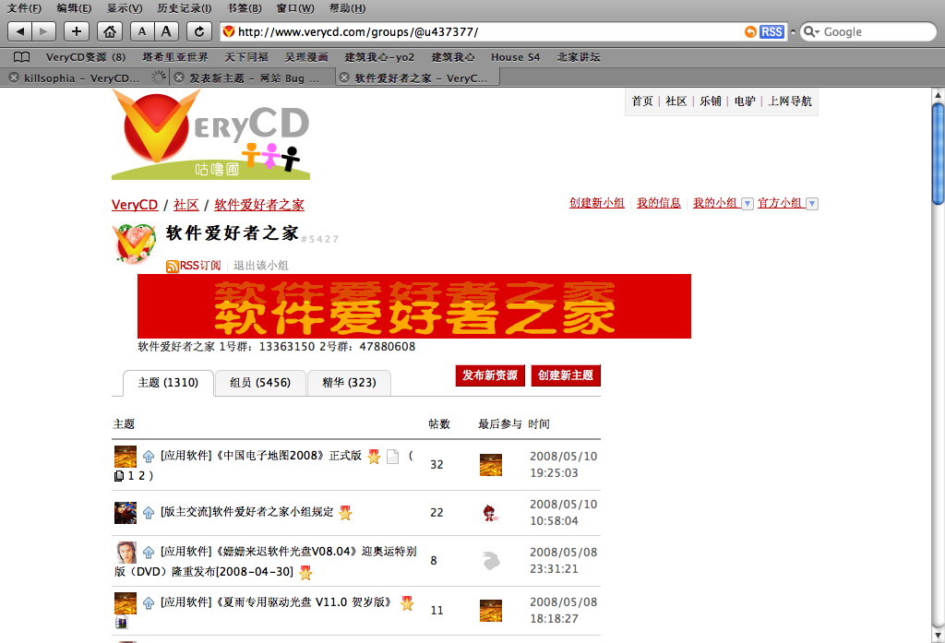Image resolution: width=945 pixels, height=643 pixels.
Task: Open the 历史记录(I) menu
Action: pyautogui.click(x=185, y=8)
